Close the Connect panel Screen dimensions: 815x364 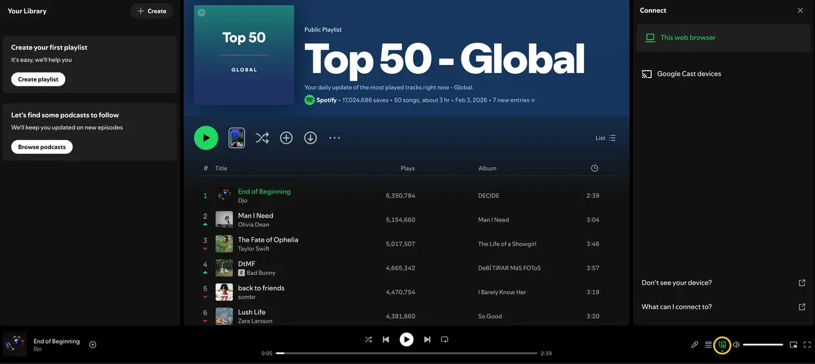pos(800,11)
